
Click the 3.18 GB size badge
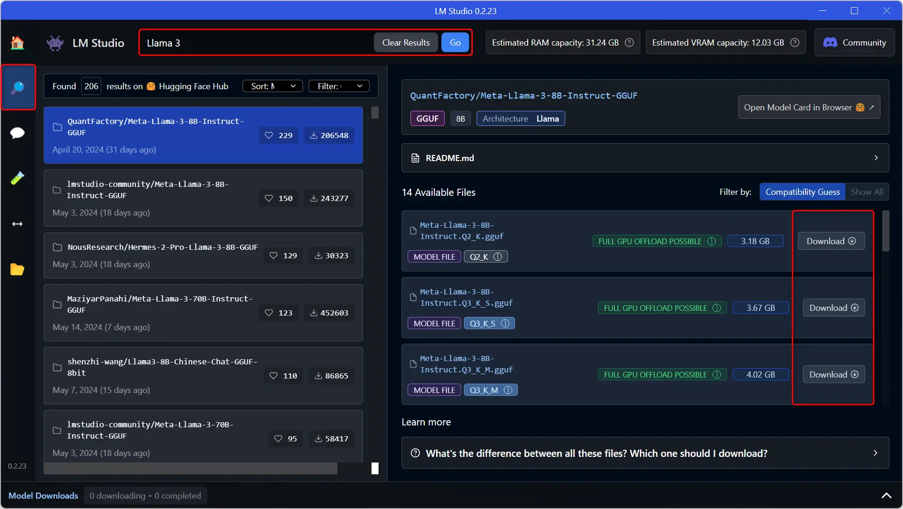pos(755,241)
